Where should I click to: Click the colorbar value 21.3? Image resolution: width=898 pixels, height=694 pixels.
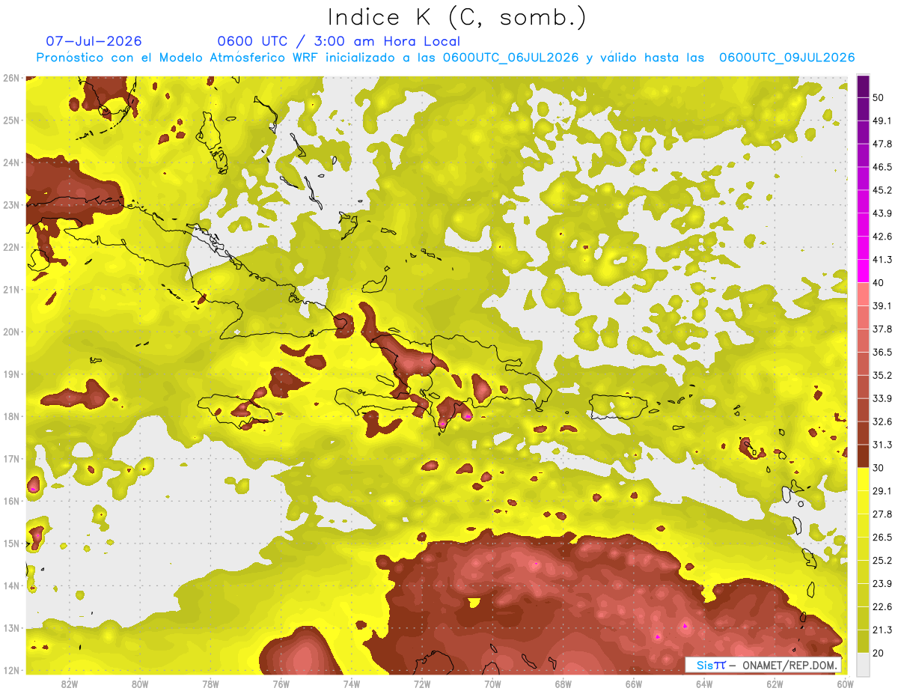882,630
